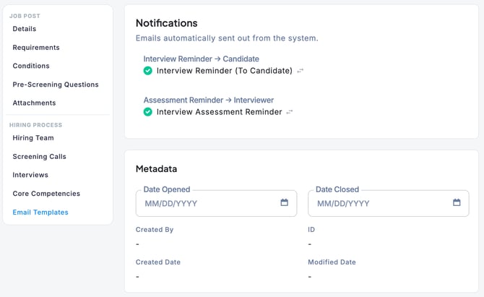Toggle green check for Interview Assessment Reminder

(148, 112)
